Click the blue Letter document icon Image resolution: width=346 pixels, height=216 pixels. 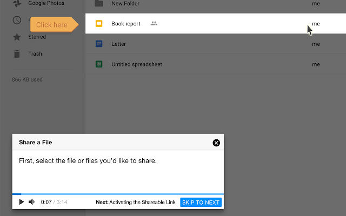(99, 44)
